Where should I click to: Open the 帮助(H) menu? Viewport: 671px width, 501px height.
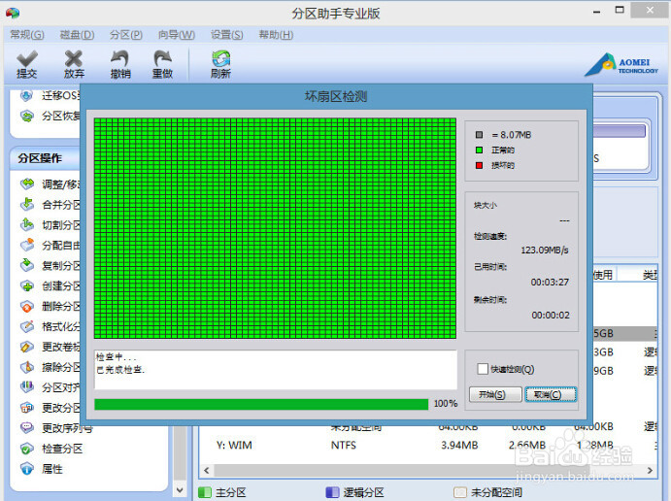(276, 35)
